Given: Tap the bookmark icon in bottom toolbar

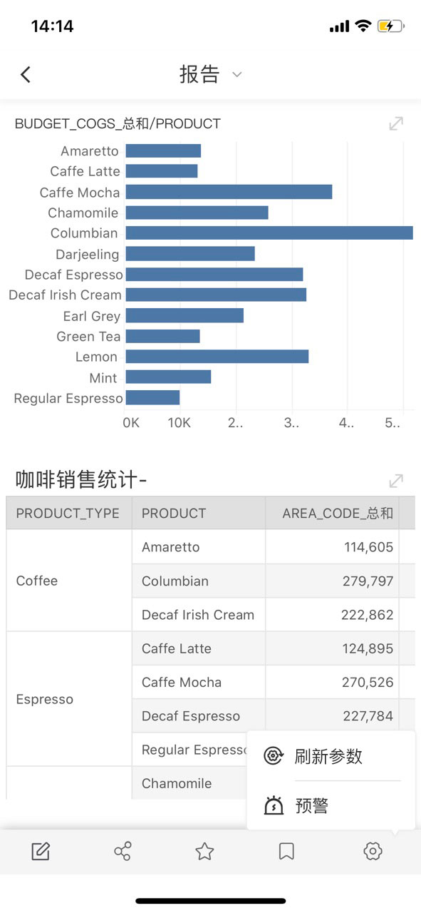Looking at the screenshot, I should [x=286, y=851].
